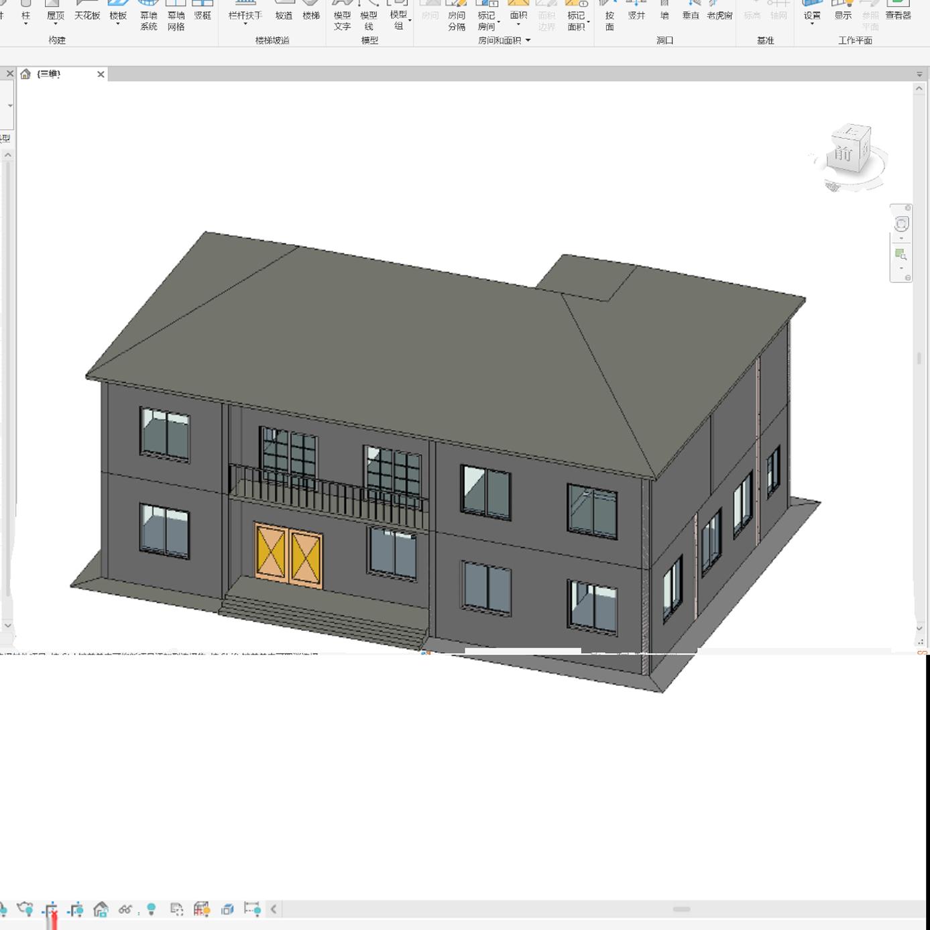Click the 竖井 shaft opening tool
Viewport: 930px width, 930px height.
click(636, 15)
